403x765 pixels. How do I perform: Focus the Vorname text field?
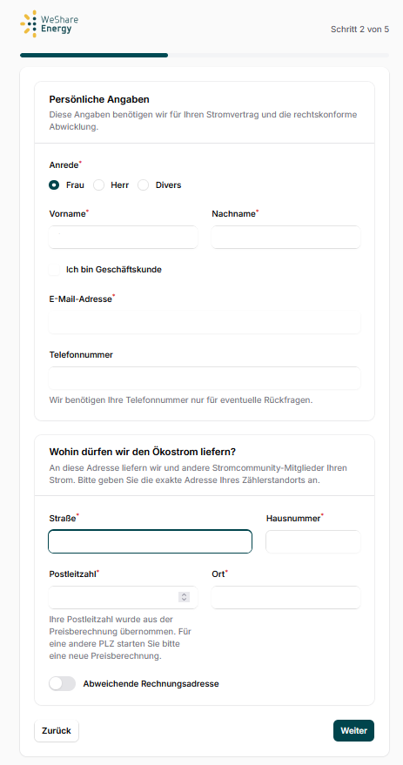(x=124, y=237)
